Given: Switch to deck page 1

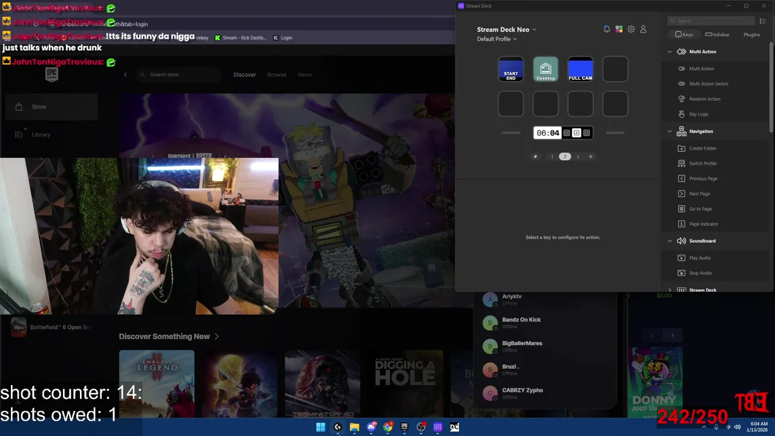Looking at the screenshot, I should pyautogui.click(x=552, y=156).
